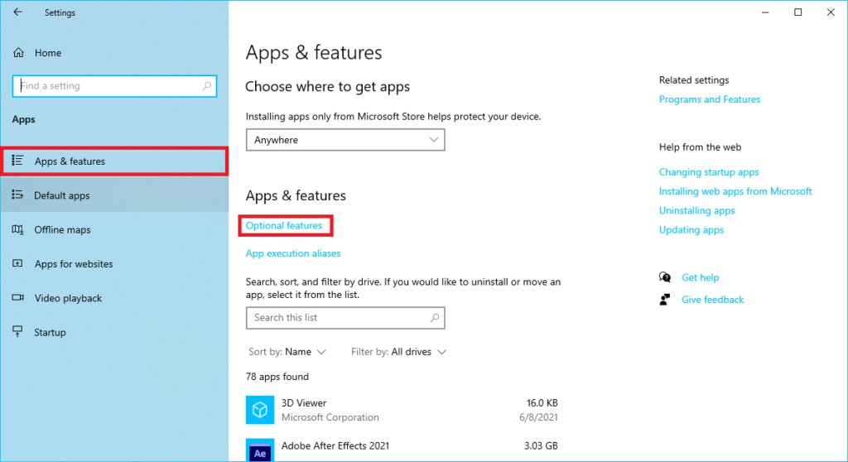Viewport: 848px width, 462px height.
Task: Click the Default apps sidebar icon
Action: point(18,195)
